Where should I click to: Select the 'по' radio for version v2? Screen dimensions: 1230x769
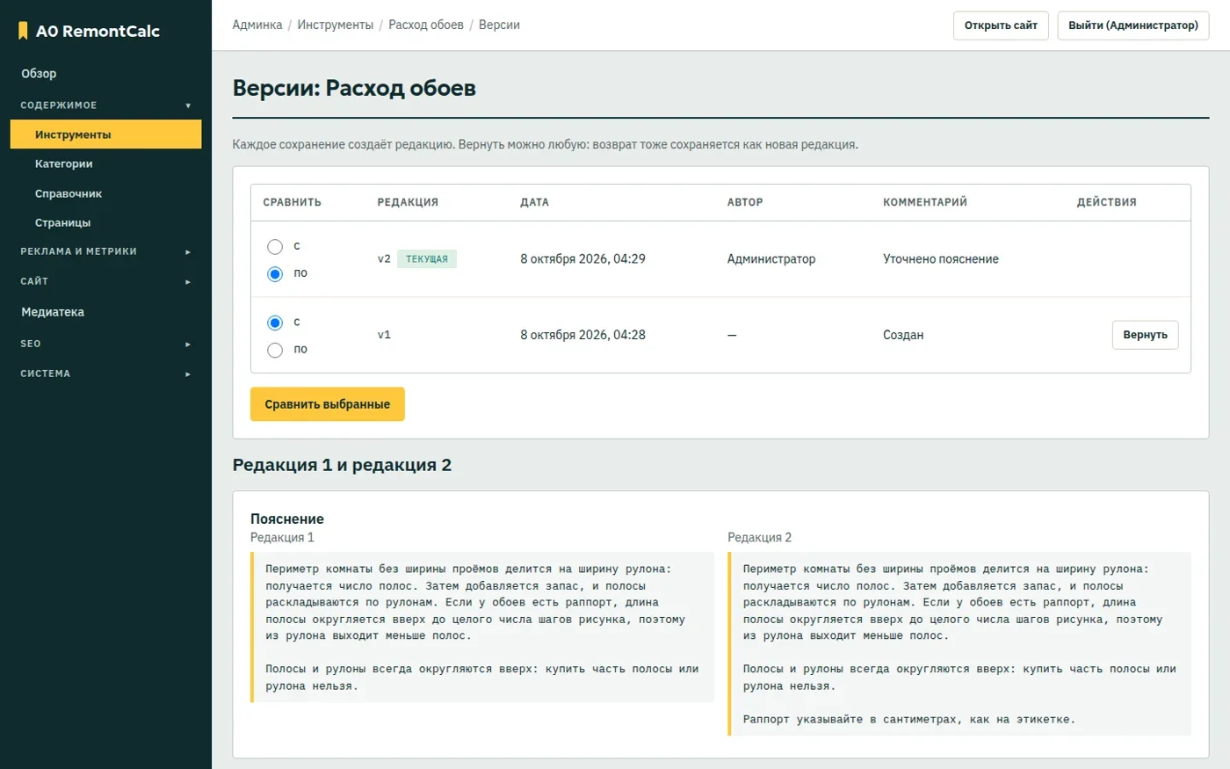tap(275, 274)
